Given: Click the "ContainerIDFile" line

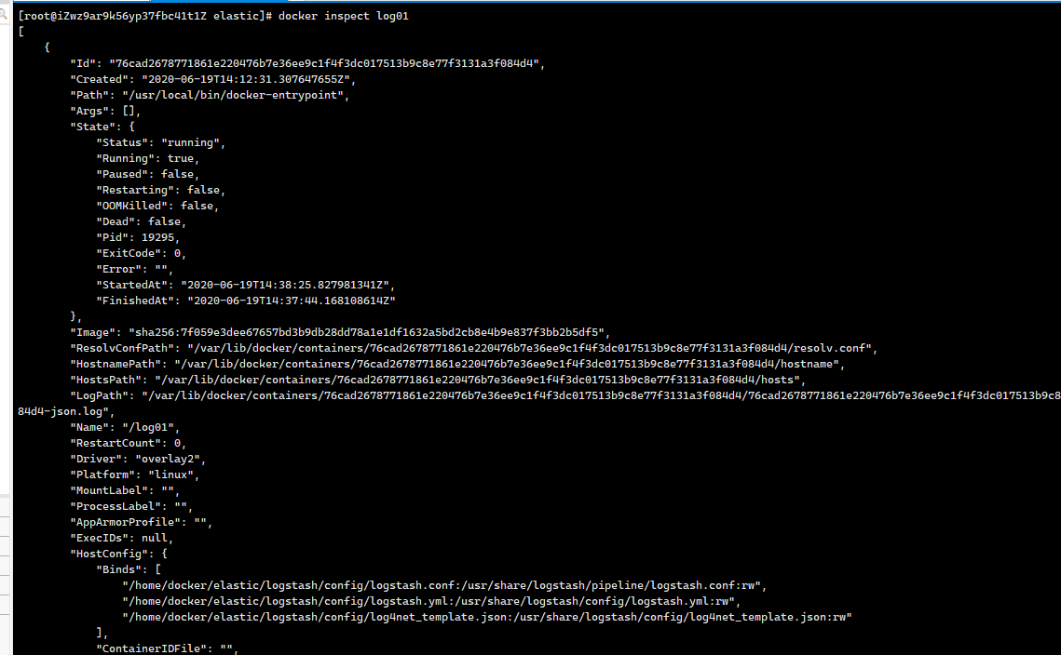Looking at the screenshot, I should click(x=167, y=648).
